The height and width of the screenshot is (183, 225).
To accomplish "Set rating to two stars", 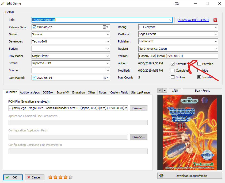I will 55,177.
